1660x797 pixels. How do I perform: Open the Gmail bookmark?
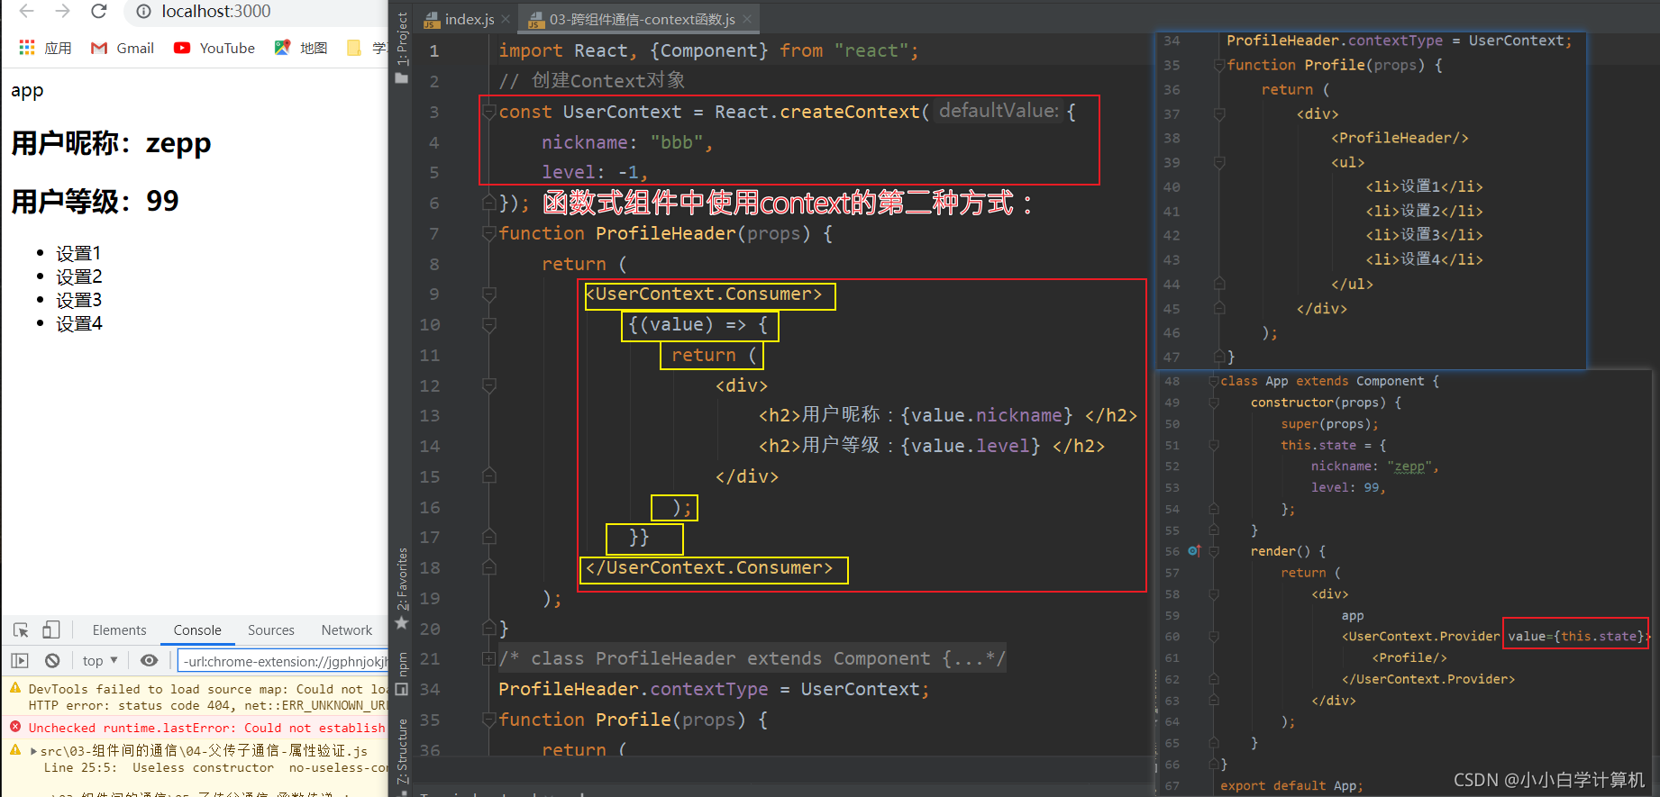coord(123,48)
